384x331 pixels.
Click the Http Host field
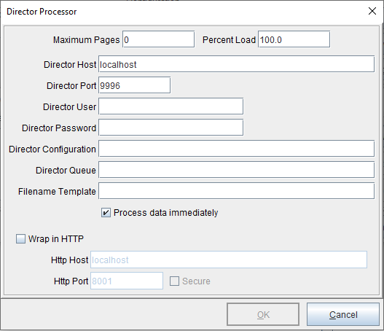tap(229, 260)
